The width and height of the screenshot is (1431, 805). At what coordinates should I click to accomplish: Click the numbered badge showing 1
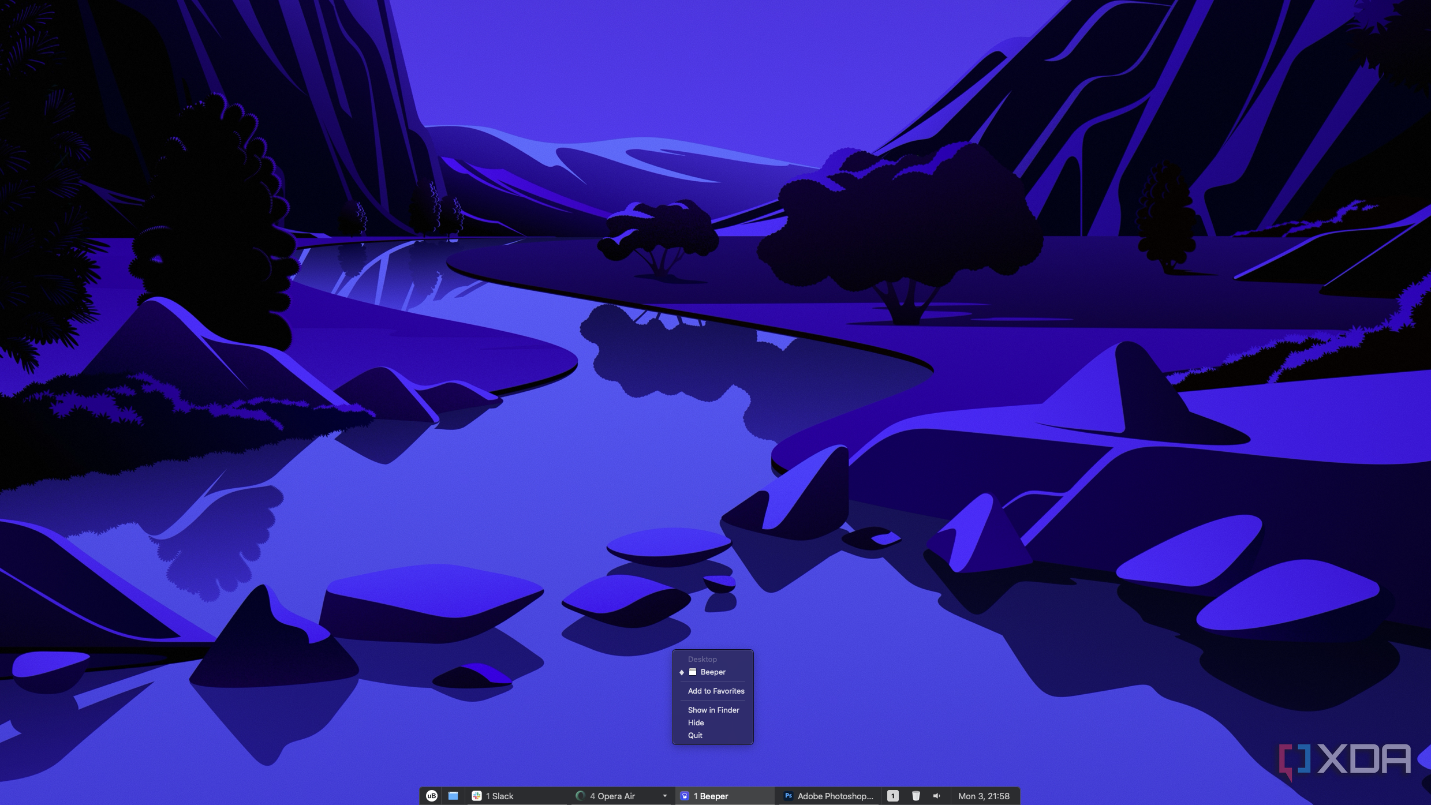[x=893, y=796]
